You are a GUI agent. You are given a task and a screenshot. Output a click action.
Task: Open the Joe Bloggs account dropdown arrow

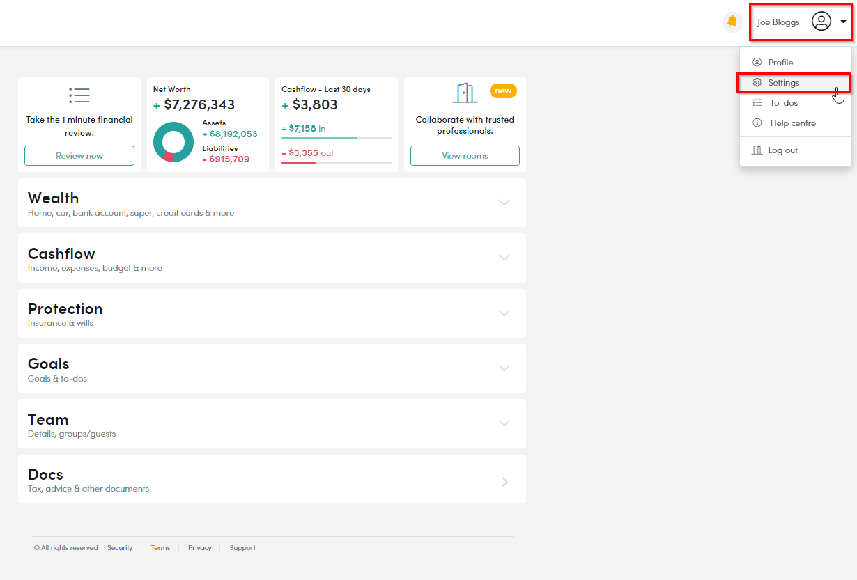click(843, 22)
